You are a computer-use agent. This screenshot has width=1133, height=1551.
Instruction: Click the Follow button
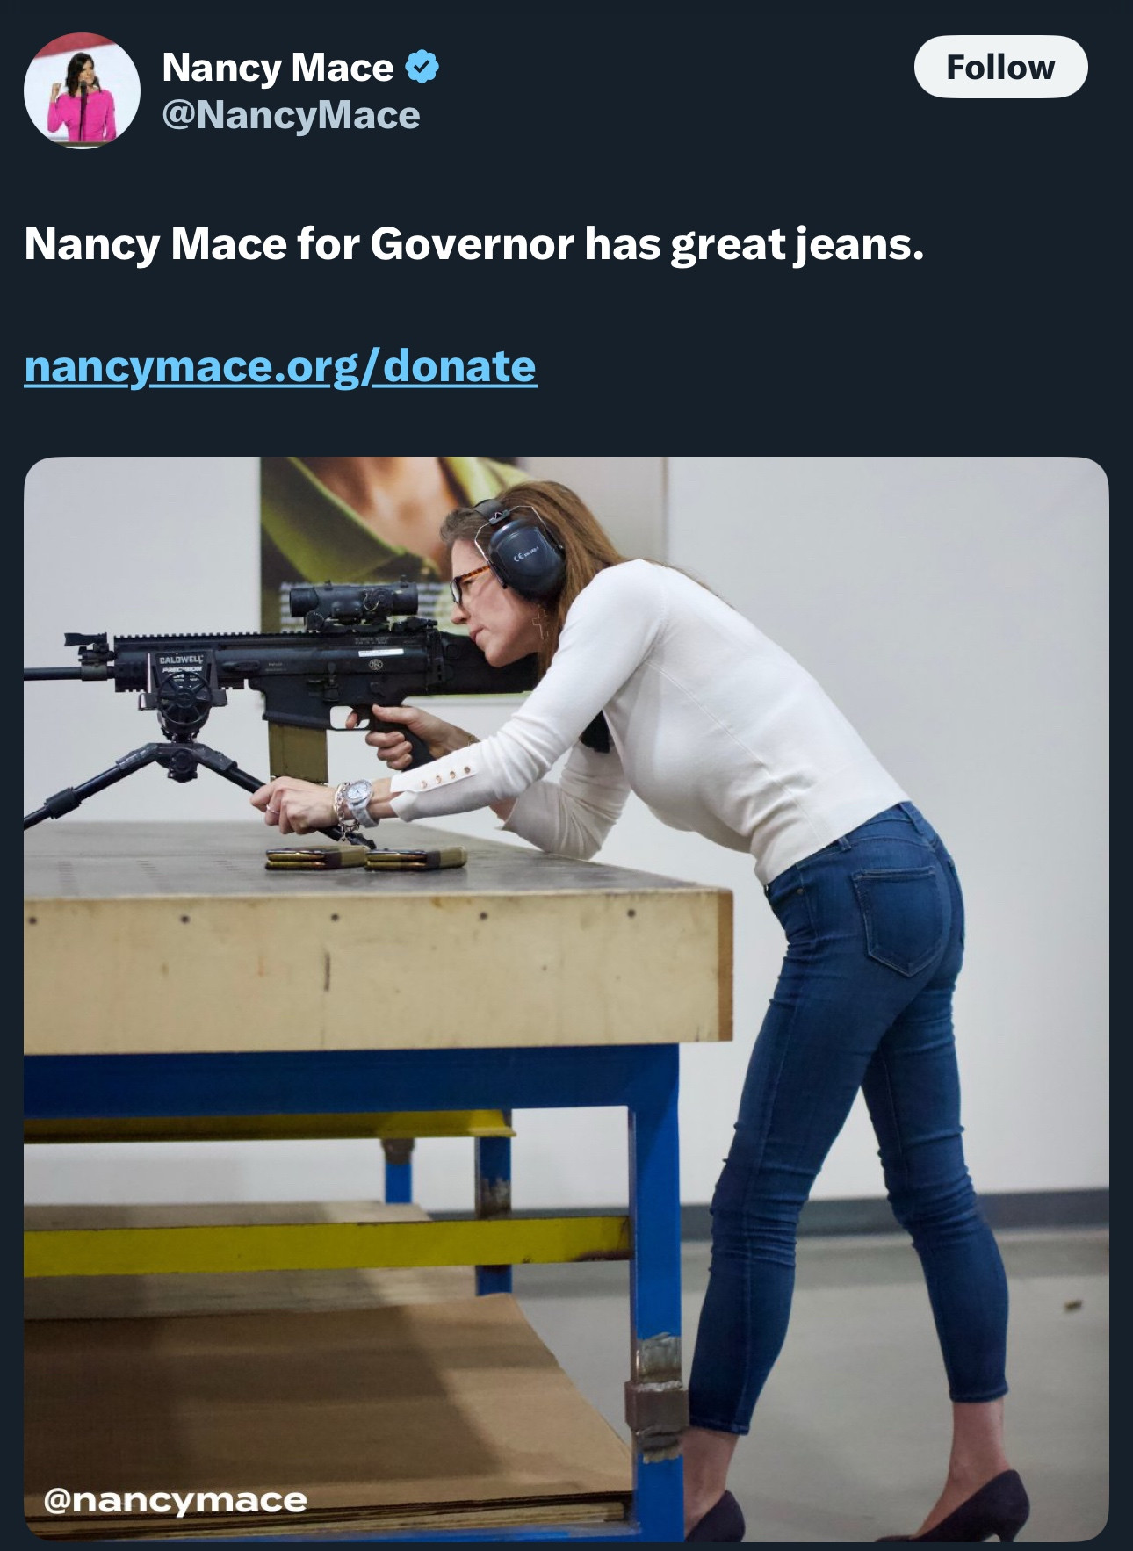(1000, 67)
